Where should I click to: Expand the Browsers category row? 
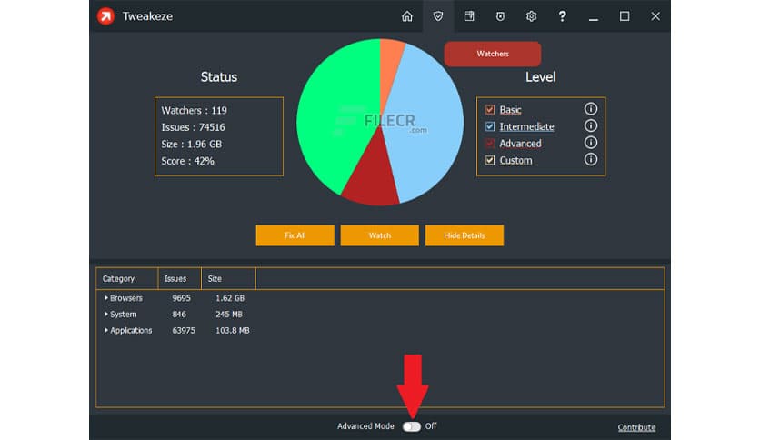point(106,298)
